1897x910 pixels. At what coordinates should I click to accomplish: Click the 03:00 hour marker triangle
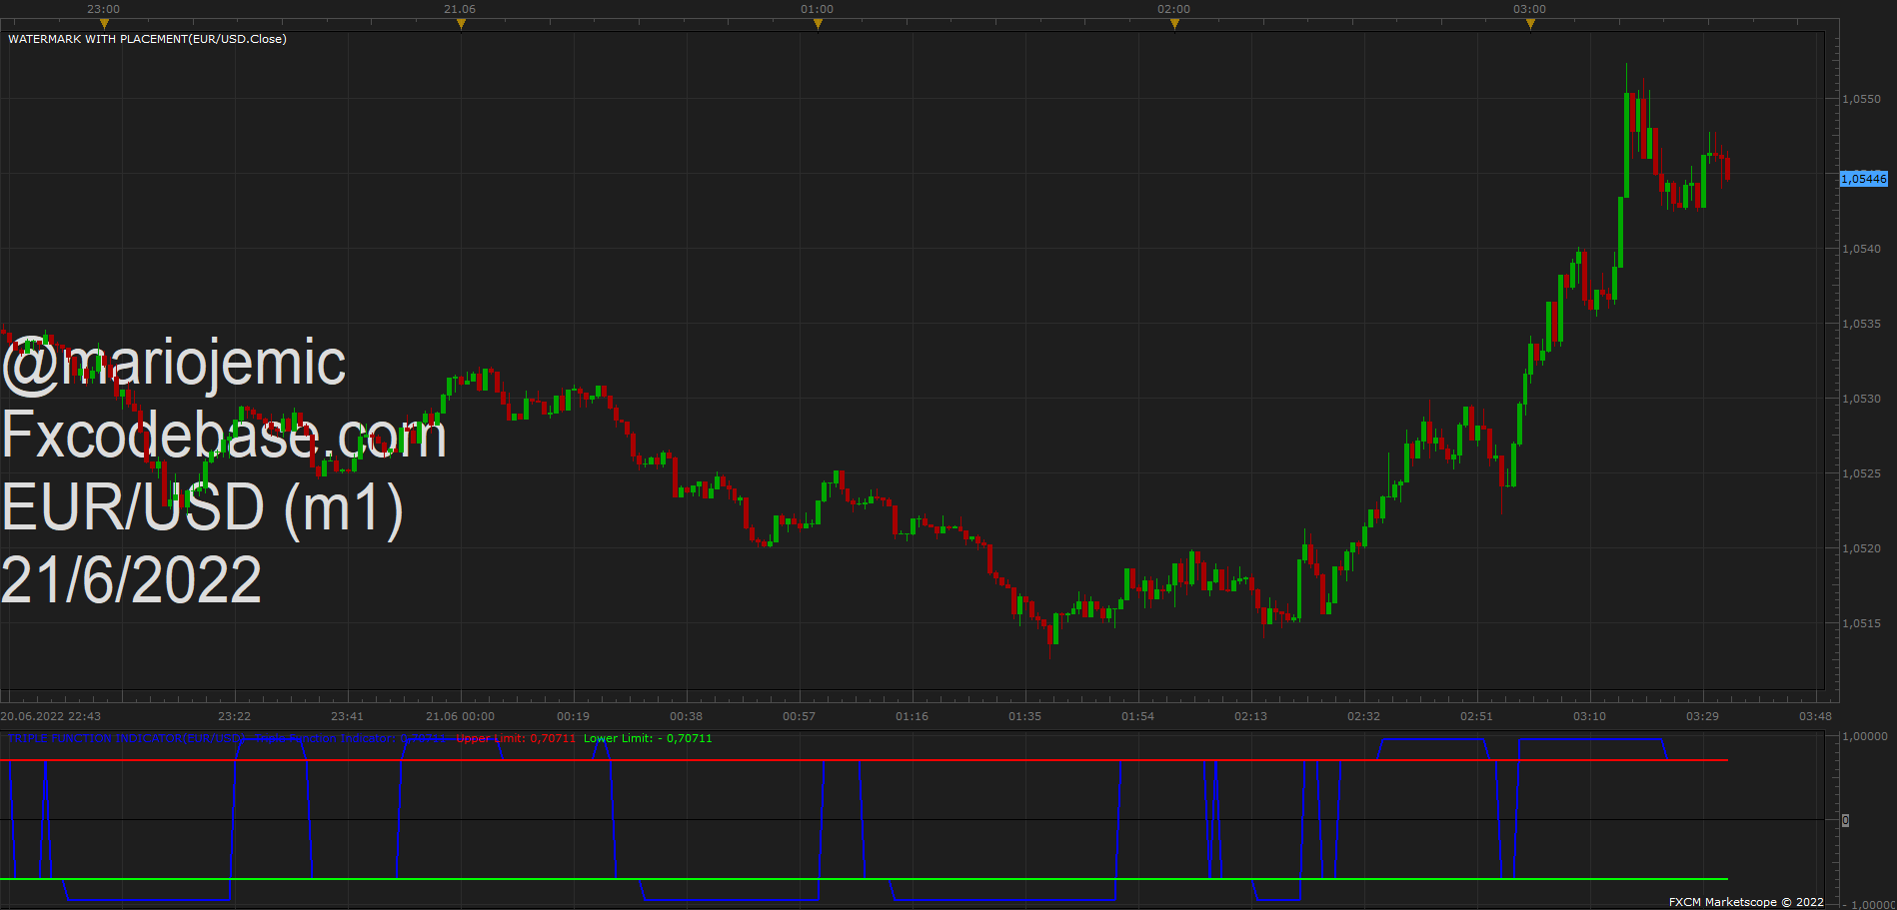(x=1530, y=24)
